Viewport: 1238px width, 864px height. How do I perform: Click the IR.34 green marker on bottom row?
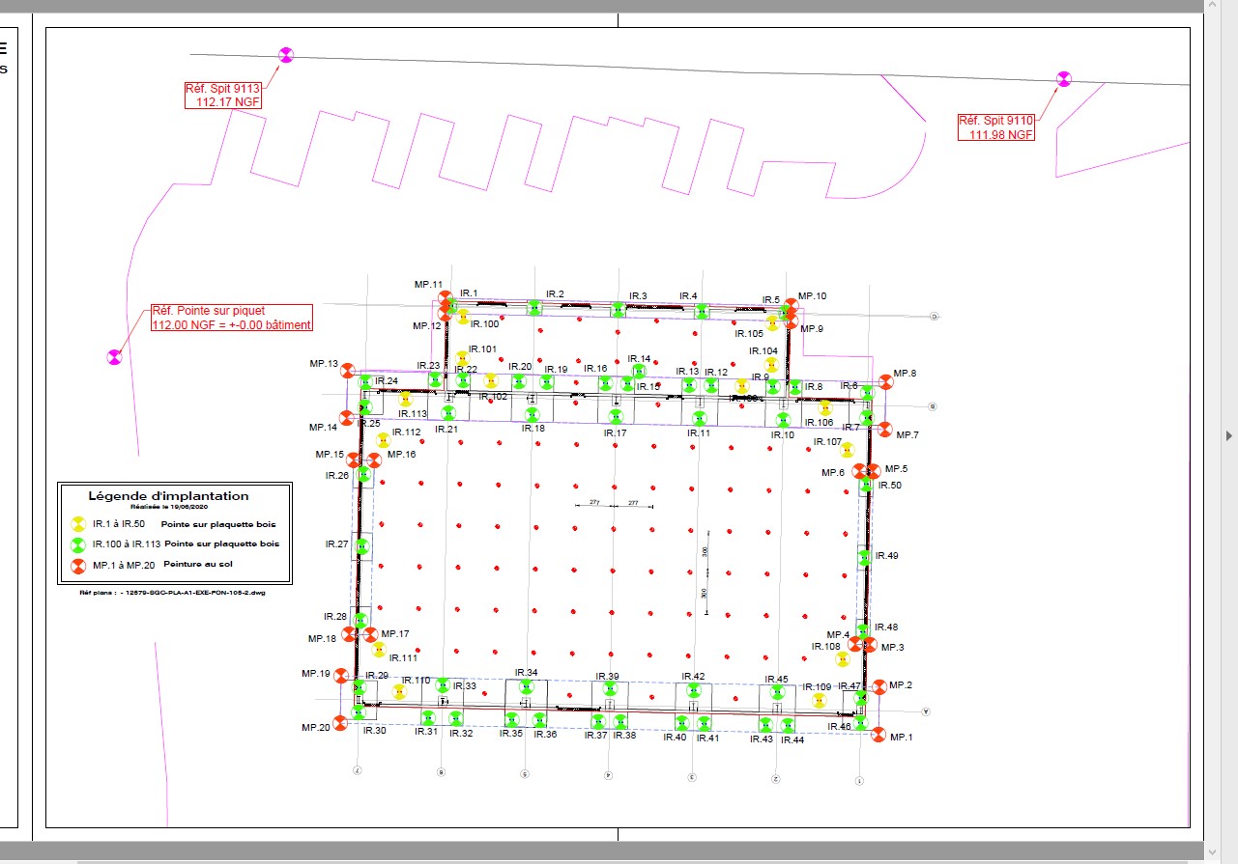(x=528, y=686)
